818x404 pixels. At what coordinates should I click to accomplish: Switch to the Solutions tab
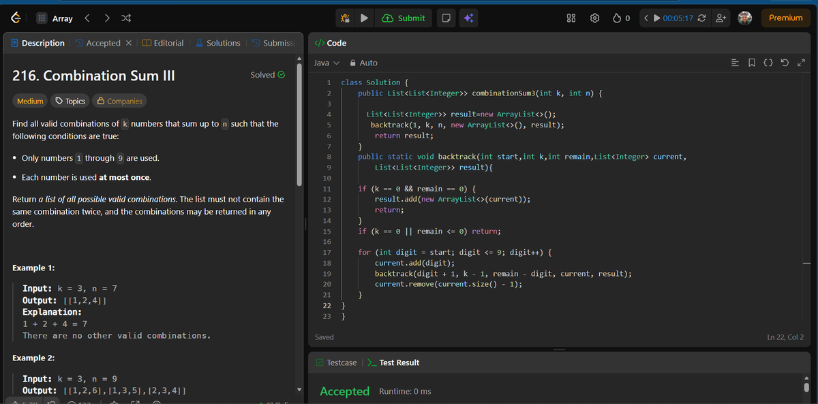point(217,43)
